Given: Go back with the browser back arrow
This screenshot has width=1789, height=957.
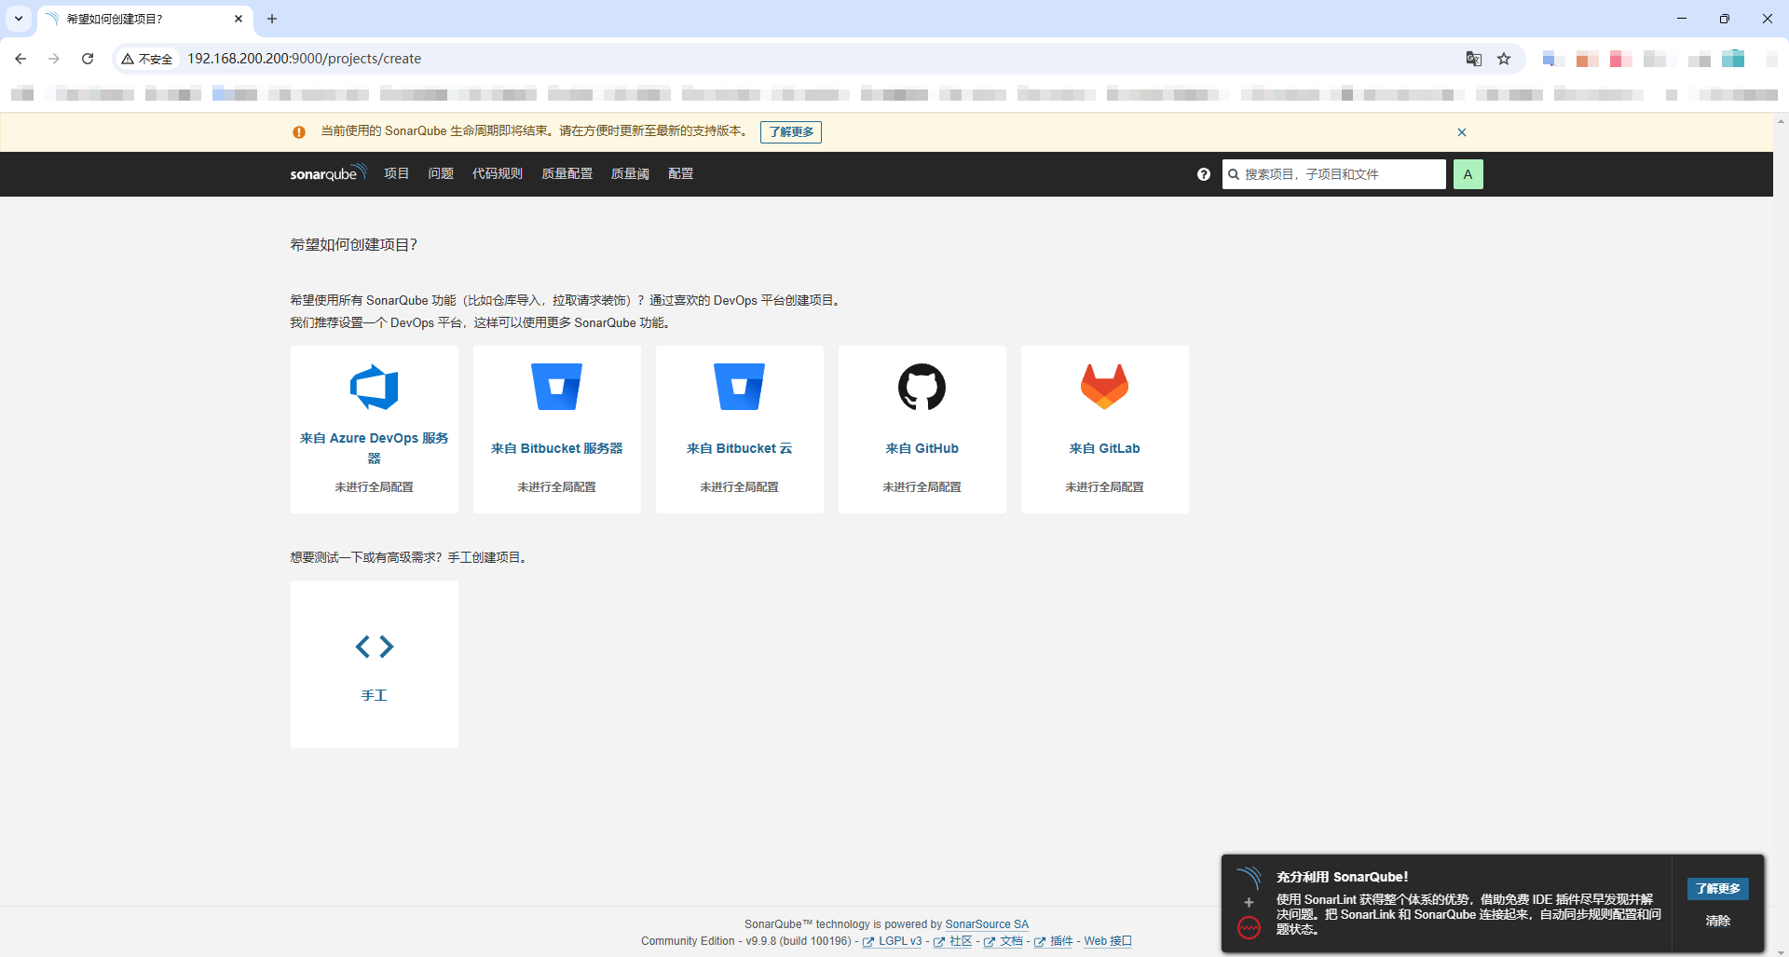Looking at the screenshot, I should (x=20, y=59).
